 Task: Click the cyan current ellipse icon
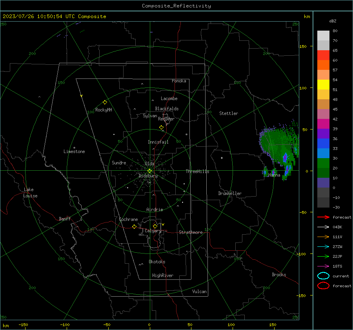(x=323, y=276)
